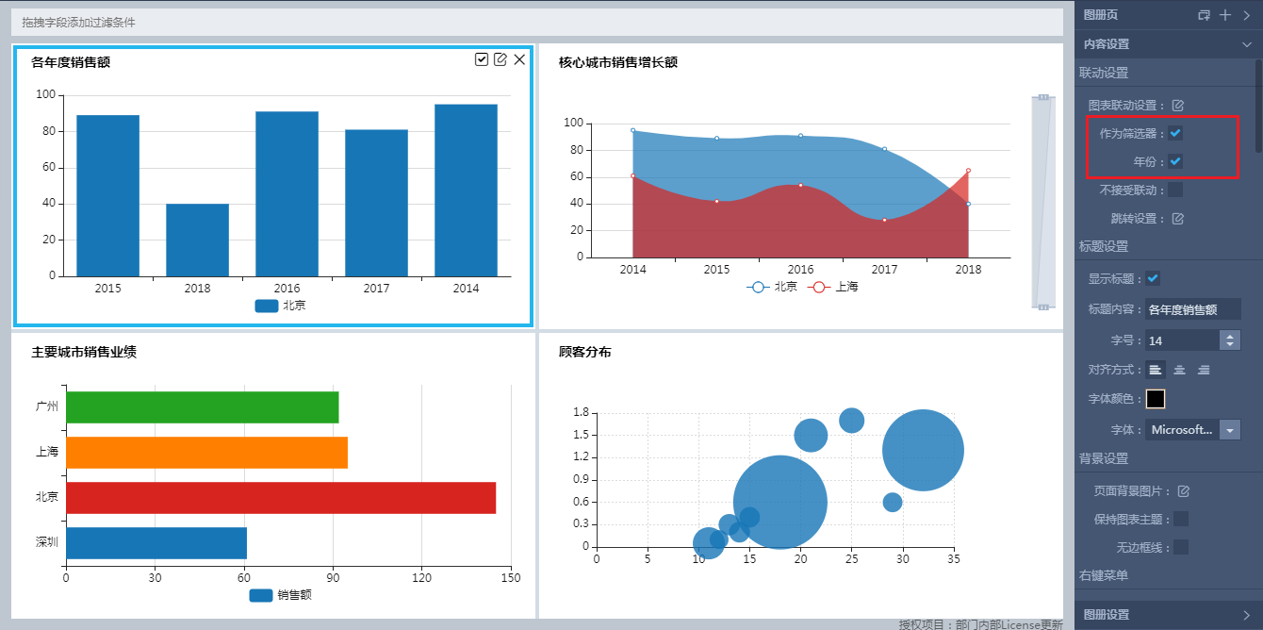Click the 联动设置 section label
1263x630 pixels.
[x=1104, y=73]
